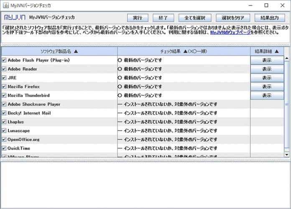Click 表示 button in Adobe Reader row

click(x=267, y=69)
